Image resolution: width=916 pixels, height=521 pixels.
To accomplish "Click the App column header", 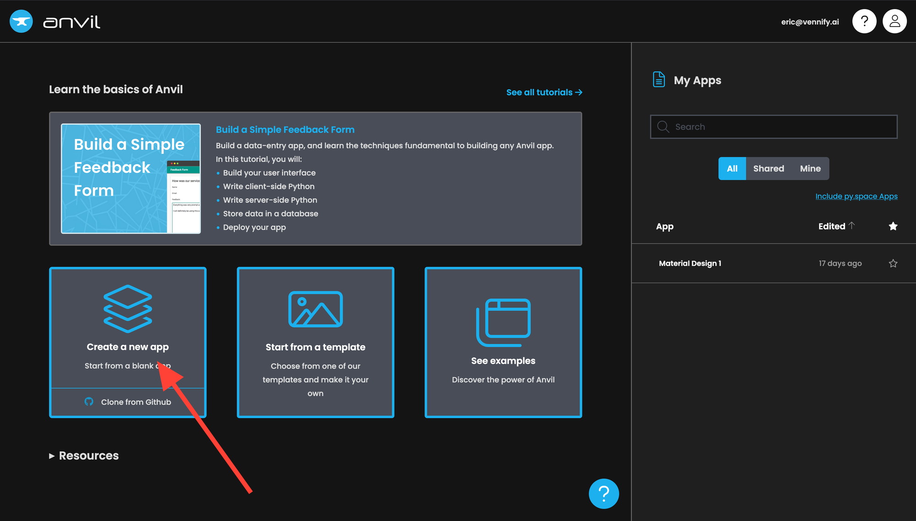I will [665, 226].
